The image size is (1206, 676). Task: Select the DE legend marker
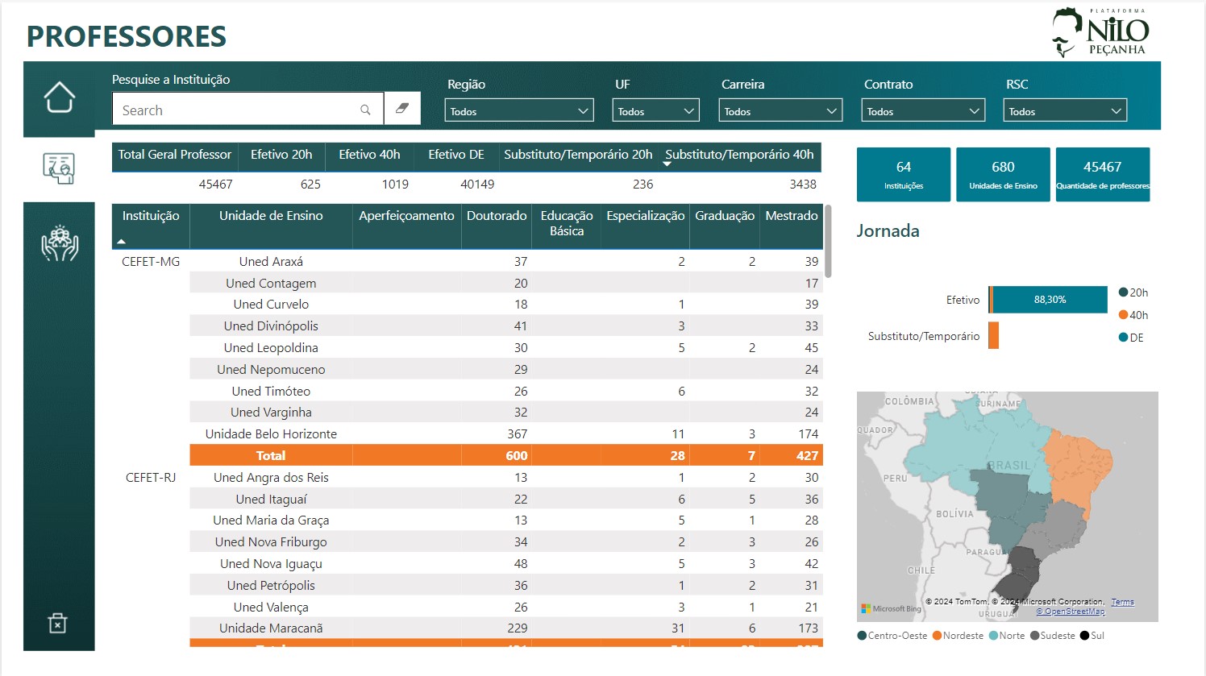1123,338
